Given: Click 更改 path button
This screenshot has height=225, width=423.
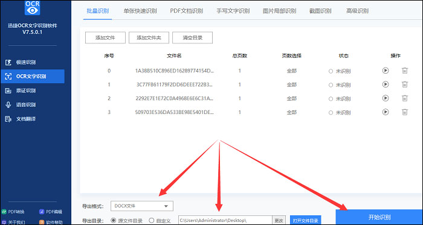Looking at the screenshot, I should point(279,221).
